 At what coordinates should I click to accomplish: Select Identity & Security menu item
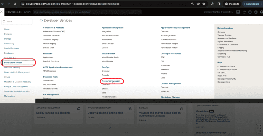12,67
